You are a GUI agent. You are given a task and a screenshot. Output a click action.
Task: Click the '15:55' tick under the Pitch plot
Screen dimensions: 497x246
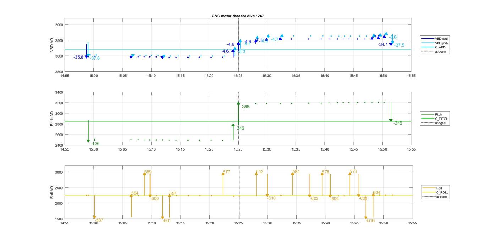click(411, 149)
